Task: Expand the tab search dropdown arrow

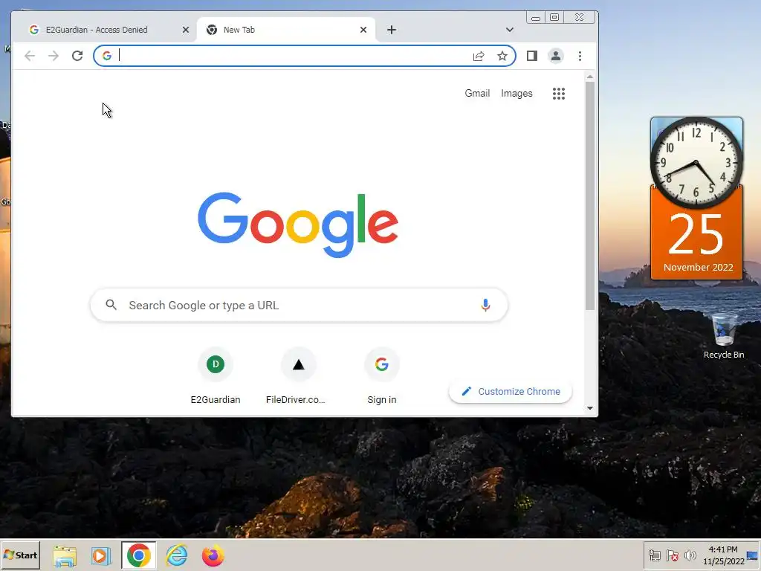Action: pyautogui.click(x=510, y=30)
